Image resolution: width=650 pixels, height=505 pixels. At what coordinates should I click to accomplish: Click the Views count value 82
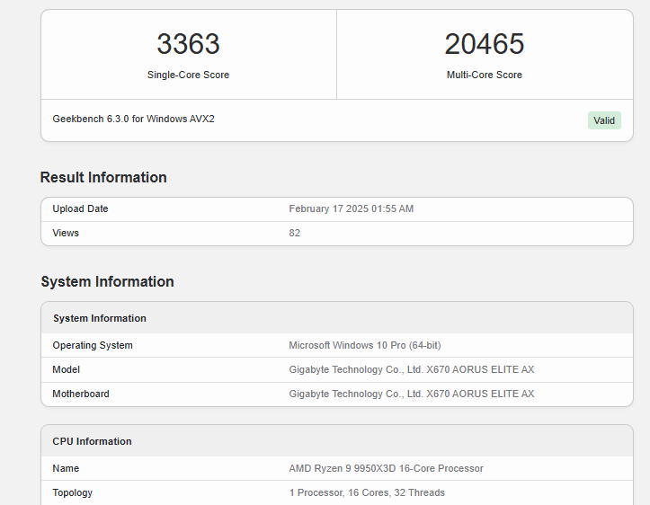pyautogui.click(x=295, y=233)
